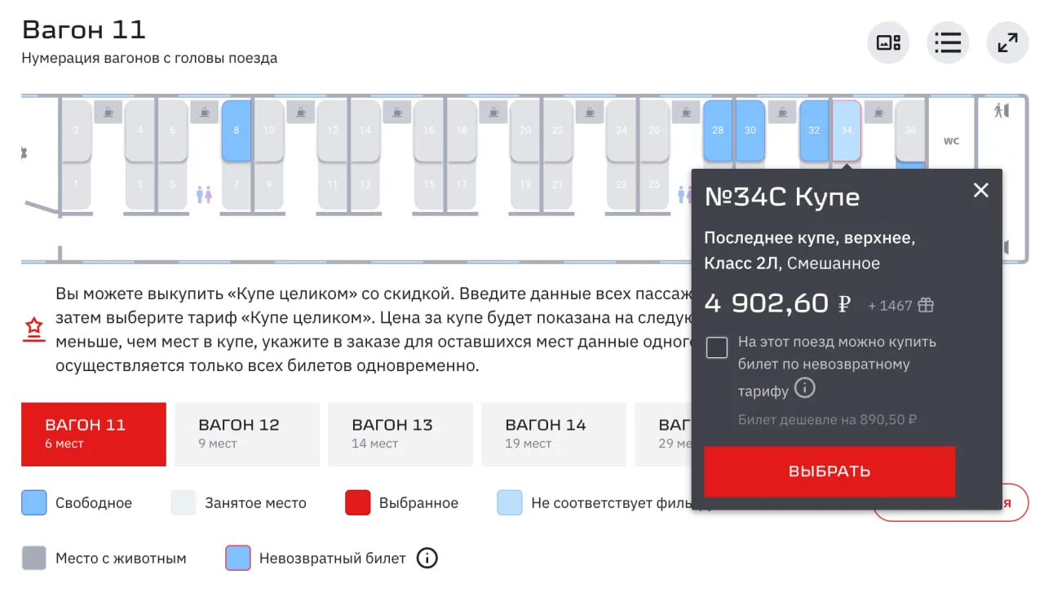Expand the carriage scheme to fullscreen

coord(1007,42)
